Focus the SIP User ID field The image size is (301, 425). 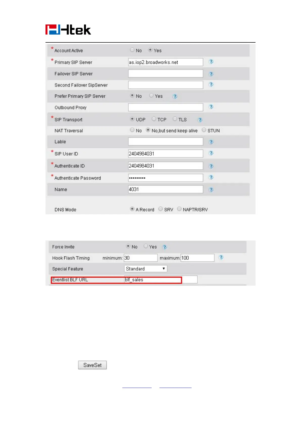[x=166, y=154]
